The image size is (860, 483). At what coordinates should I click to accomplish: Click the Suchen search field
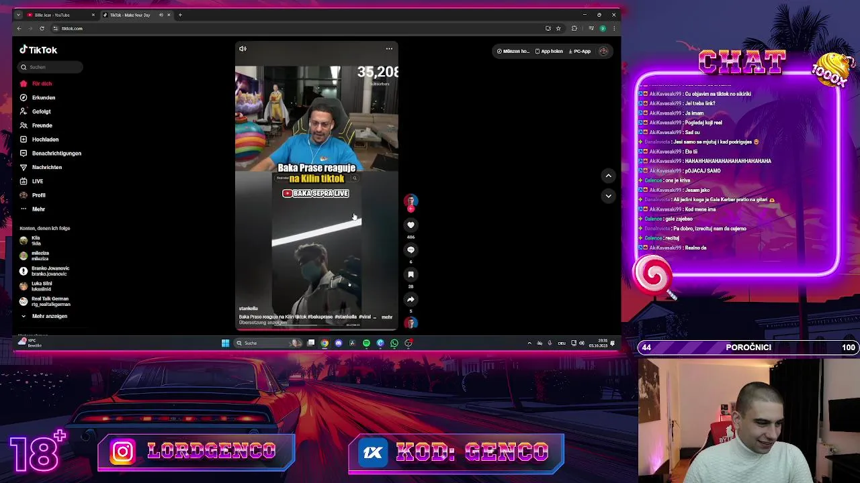point(50,67)
